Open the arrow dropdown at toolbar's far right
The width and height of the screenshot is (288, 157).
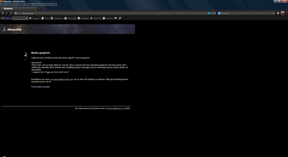pyautogui.click(x=287, y=13)
